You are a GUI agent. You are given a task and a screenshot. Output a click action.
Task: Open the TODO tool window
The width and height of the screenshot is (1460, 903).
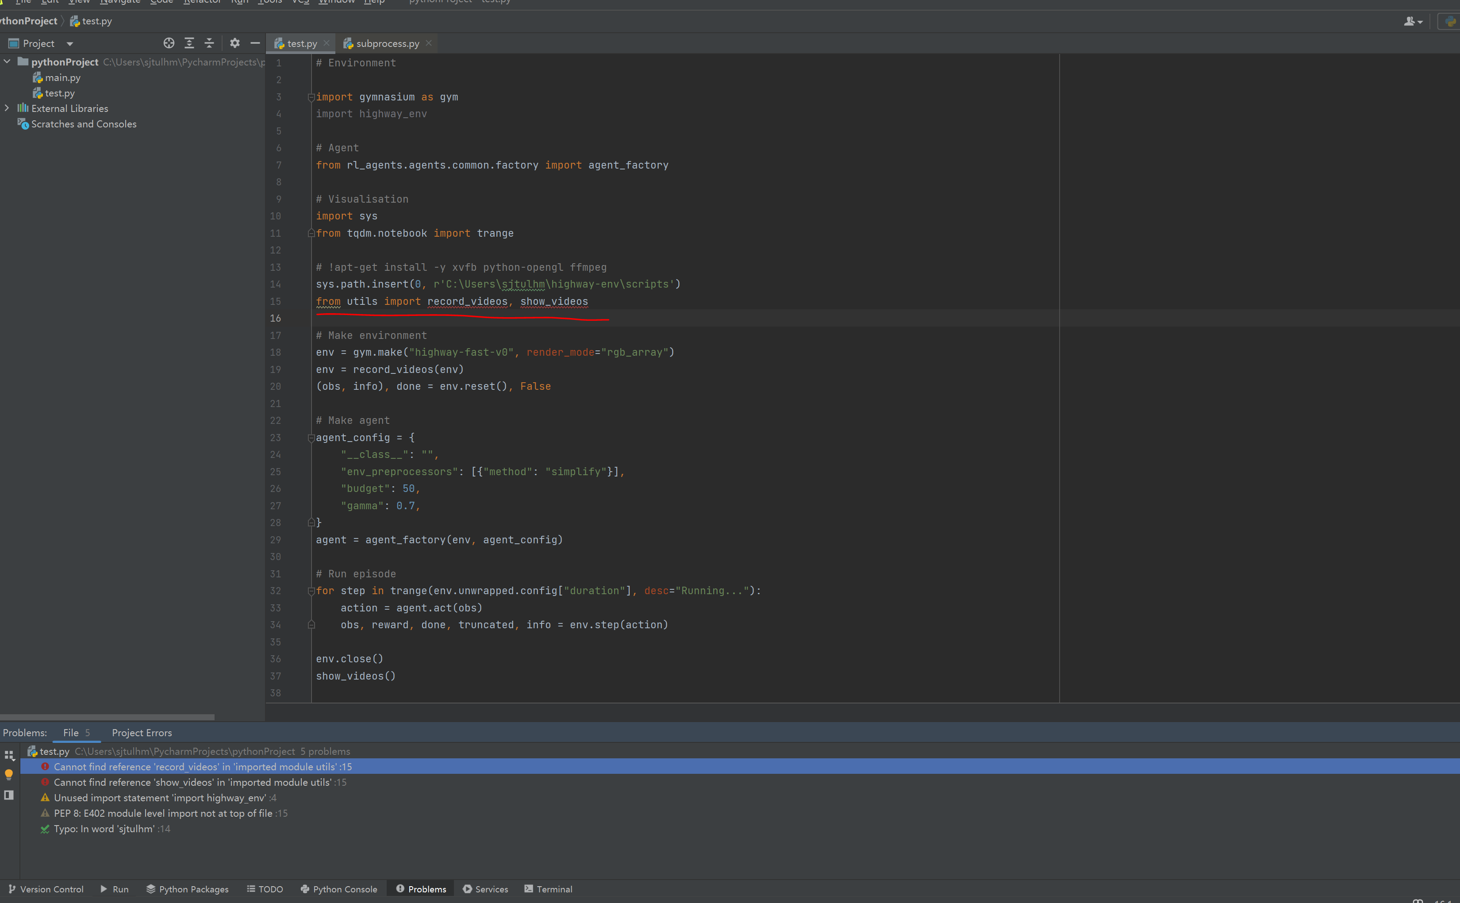click(265, 889)
